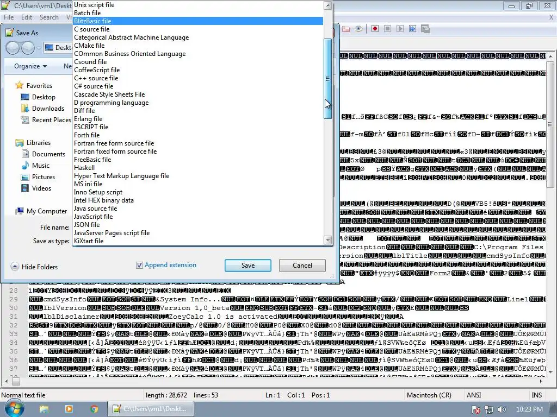557x417 pixels.
Task: Close current document with X in menu bar
Action: (552, 17)
